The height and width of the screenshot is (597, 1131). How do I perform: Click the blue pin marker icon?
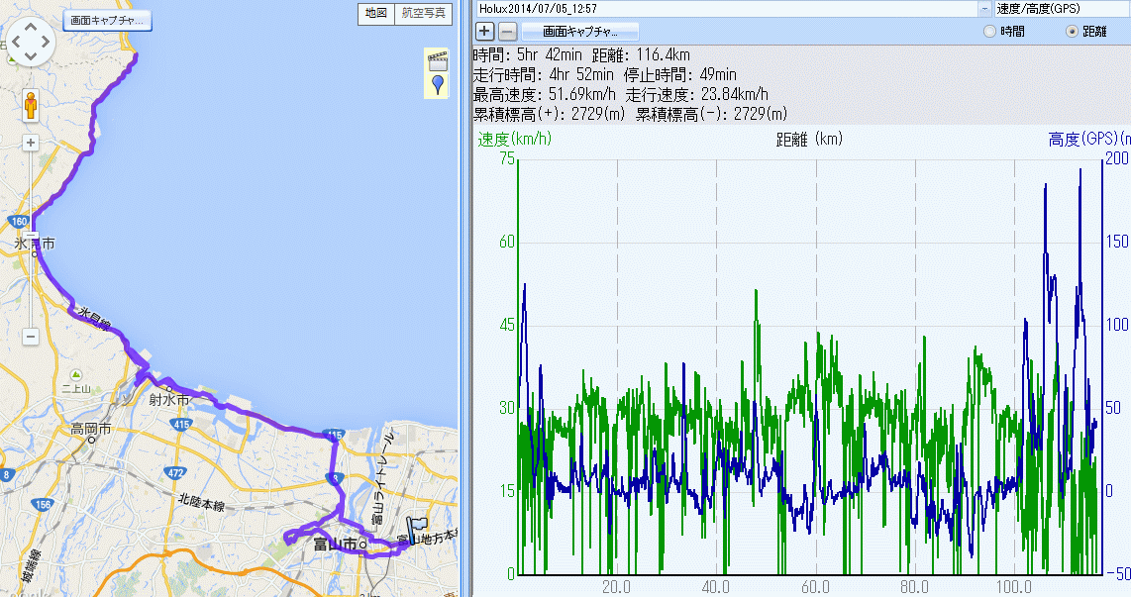coord(437,84)
